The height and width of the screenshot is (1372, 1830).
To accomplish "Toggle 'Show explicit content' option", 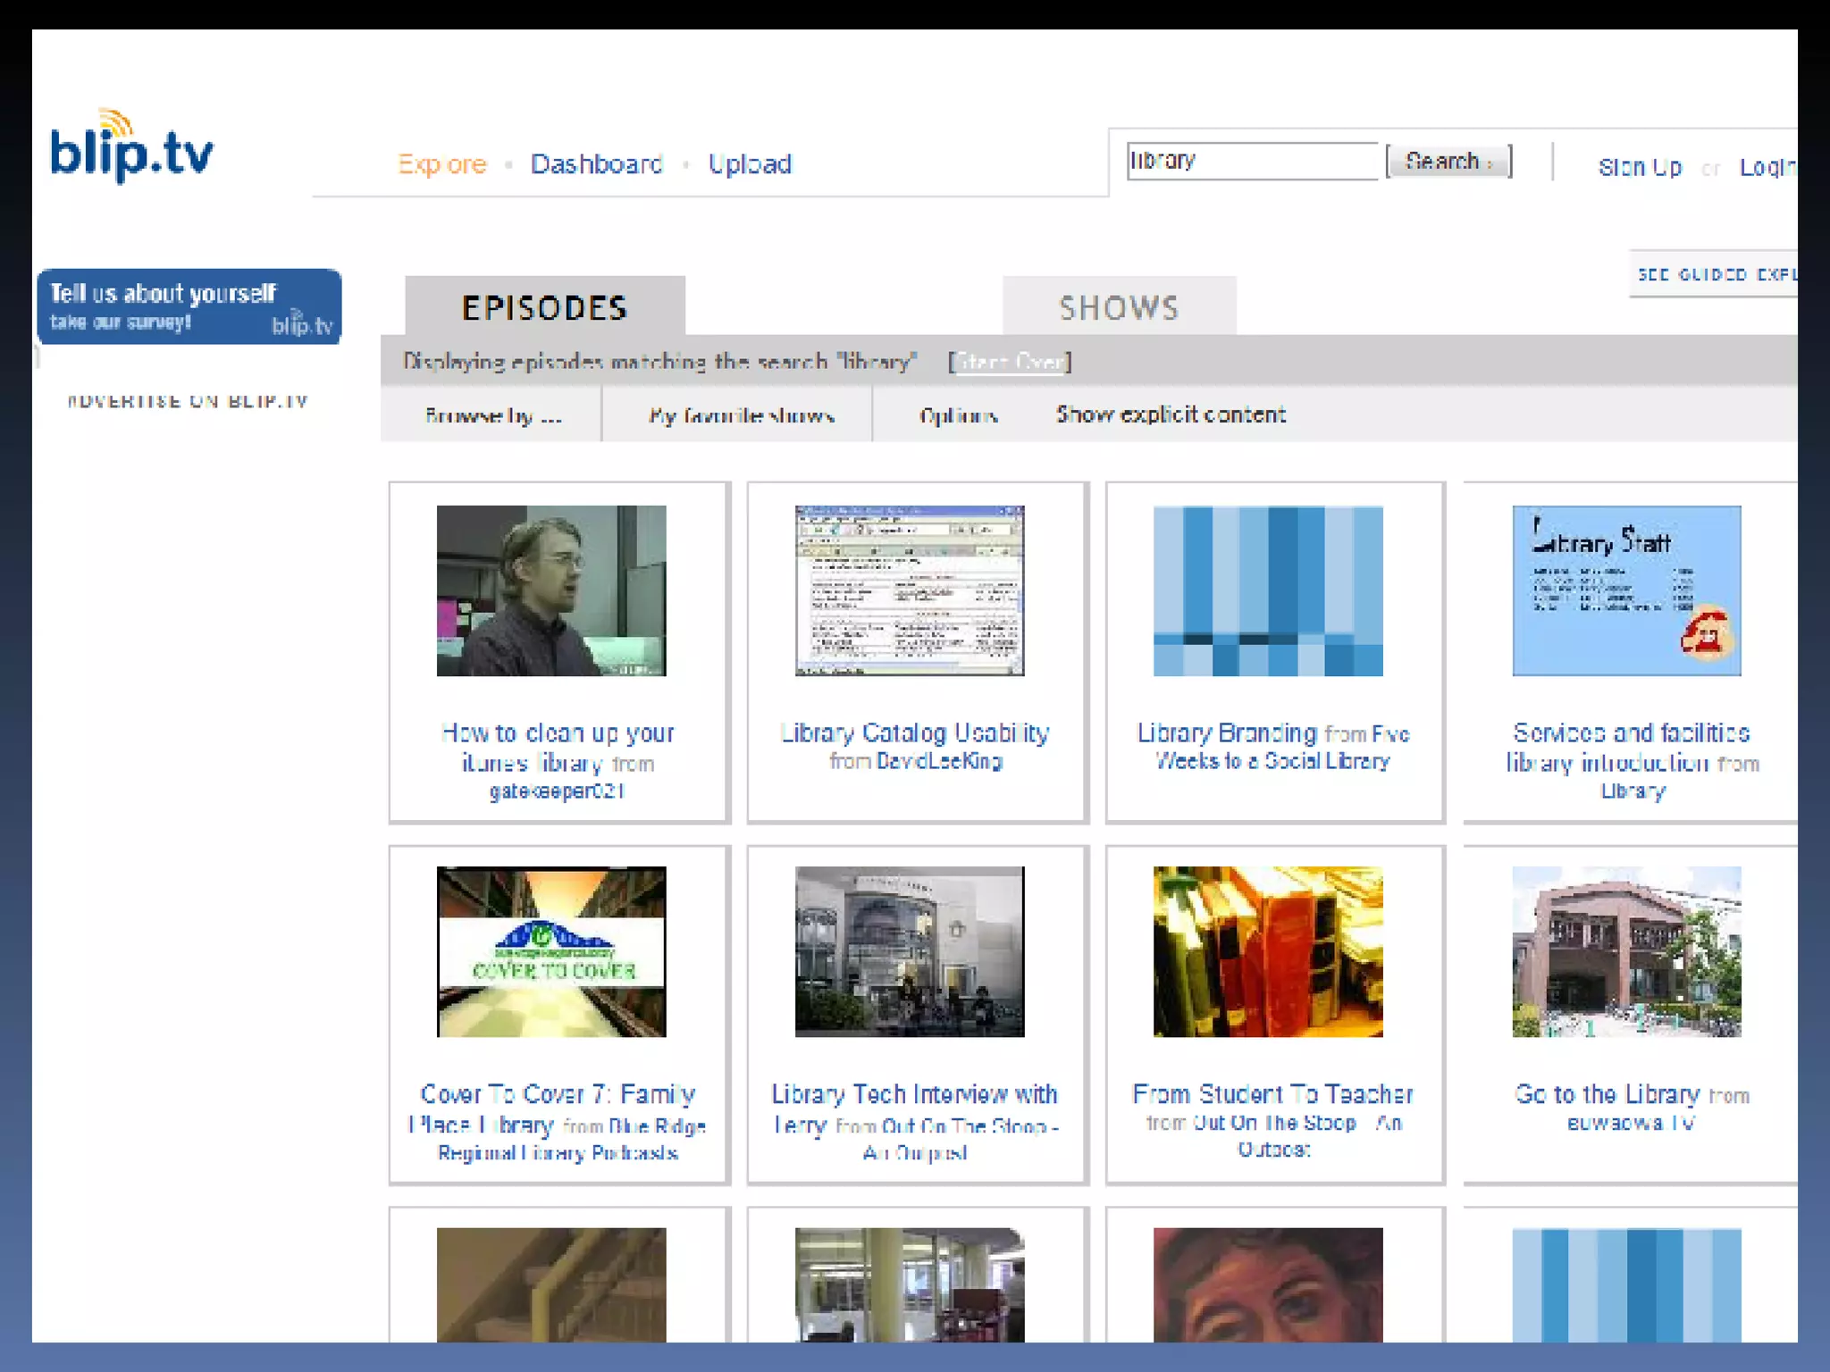I will (1171, 414).
